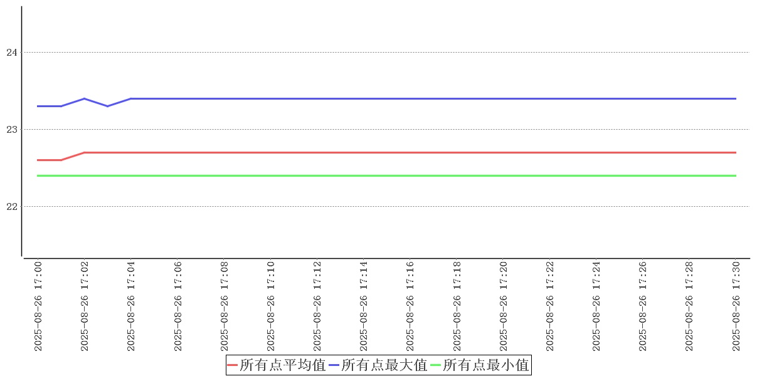Screen dimensions: 757x376
Task: Click the 22 label on the y-axis
Action: tap(11, 207)
